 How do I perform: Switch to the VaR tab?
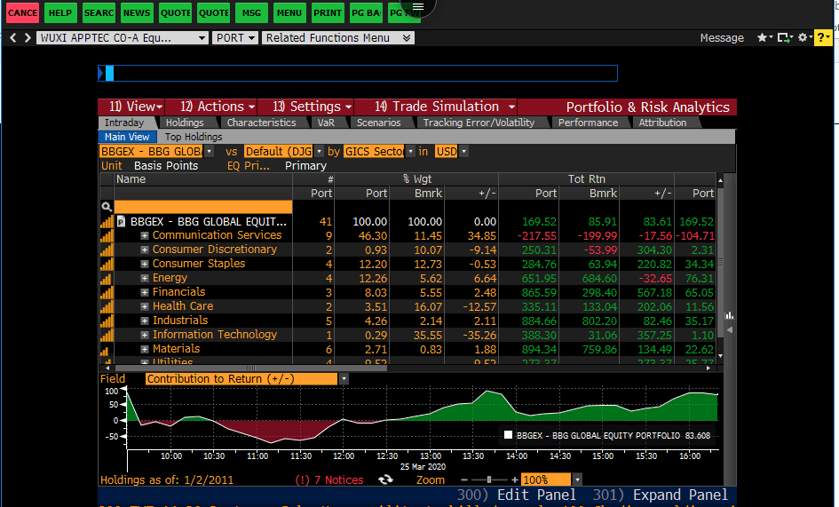pyautogui.click(x=326, y=123)
